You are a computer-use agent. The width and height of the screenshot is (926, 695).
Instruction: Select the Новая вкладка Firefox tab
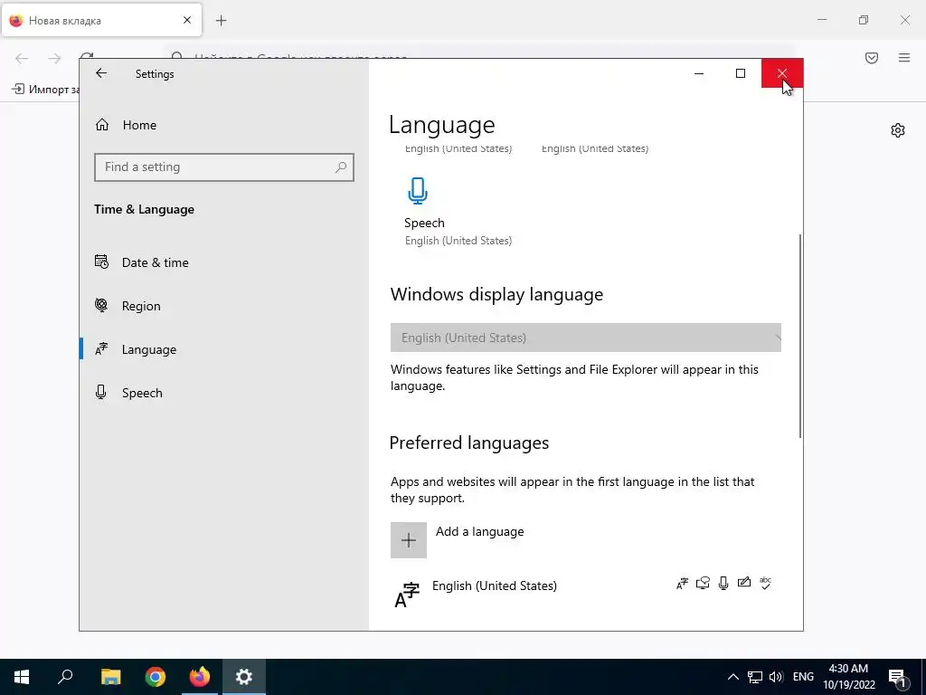point(101,20)
